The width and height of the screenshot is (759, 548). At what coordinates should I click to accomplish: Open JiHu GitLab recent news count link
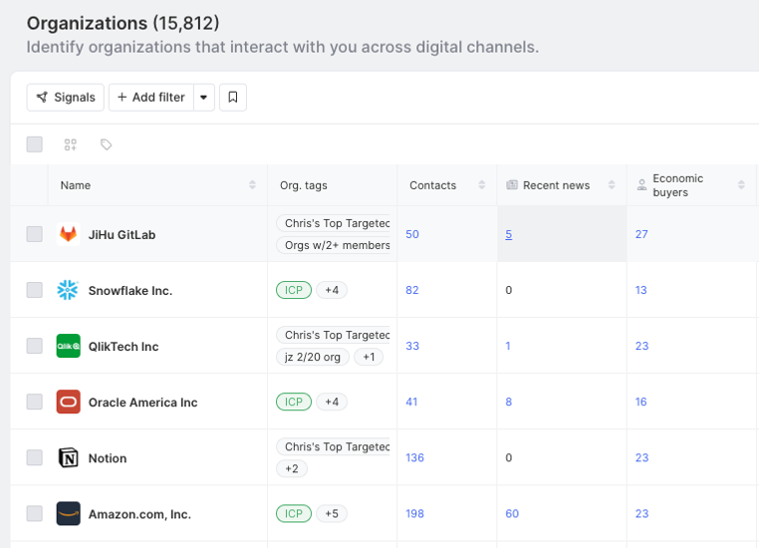pyautogui.click(x=509, y=234)
